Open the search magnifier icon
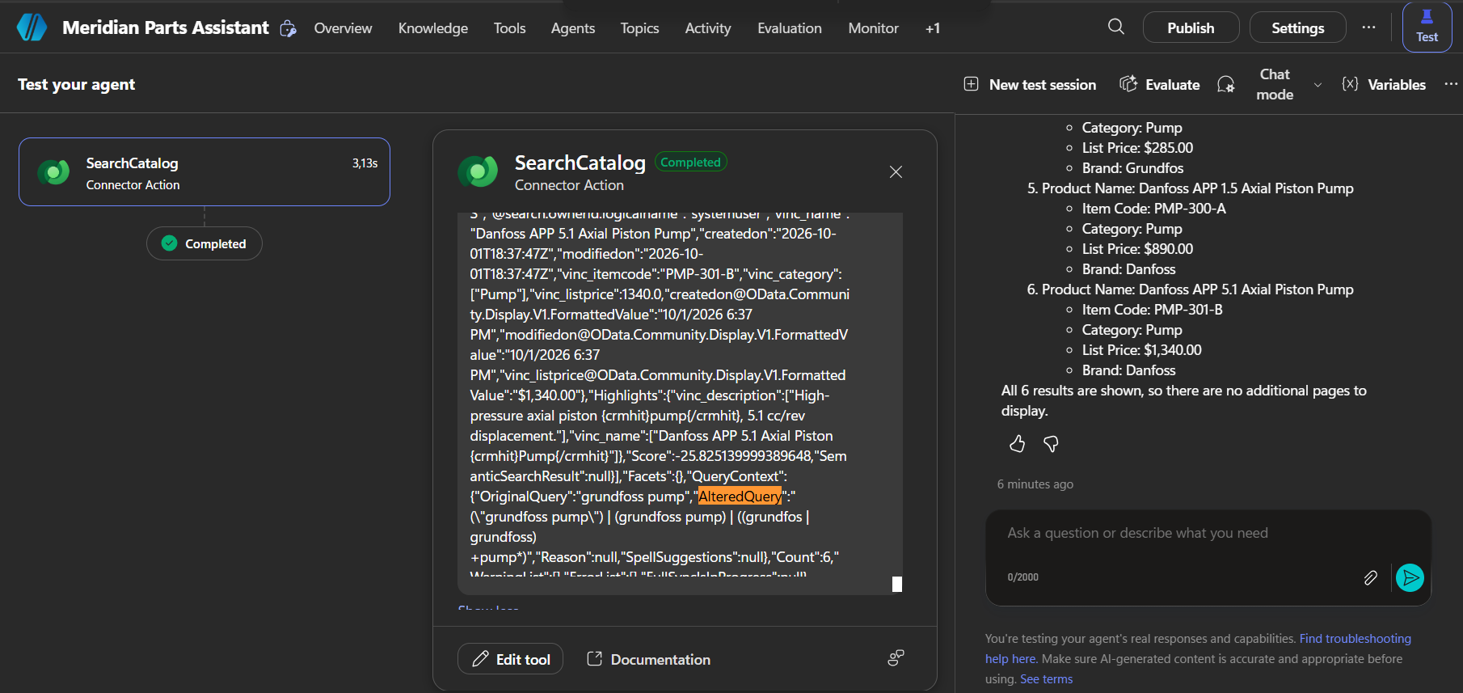 (x=1116, y=27)
